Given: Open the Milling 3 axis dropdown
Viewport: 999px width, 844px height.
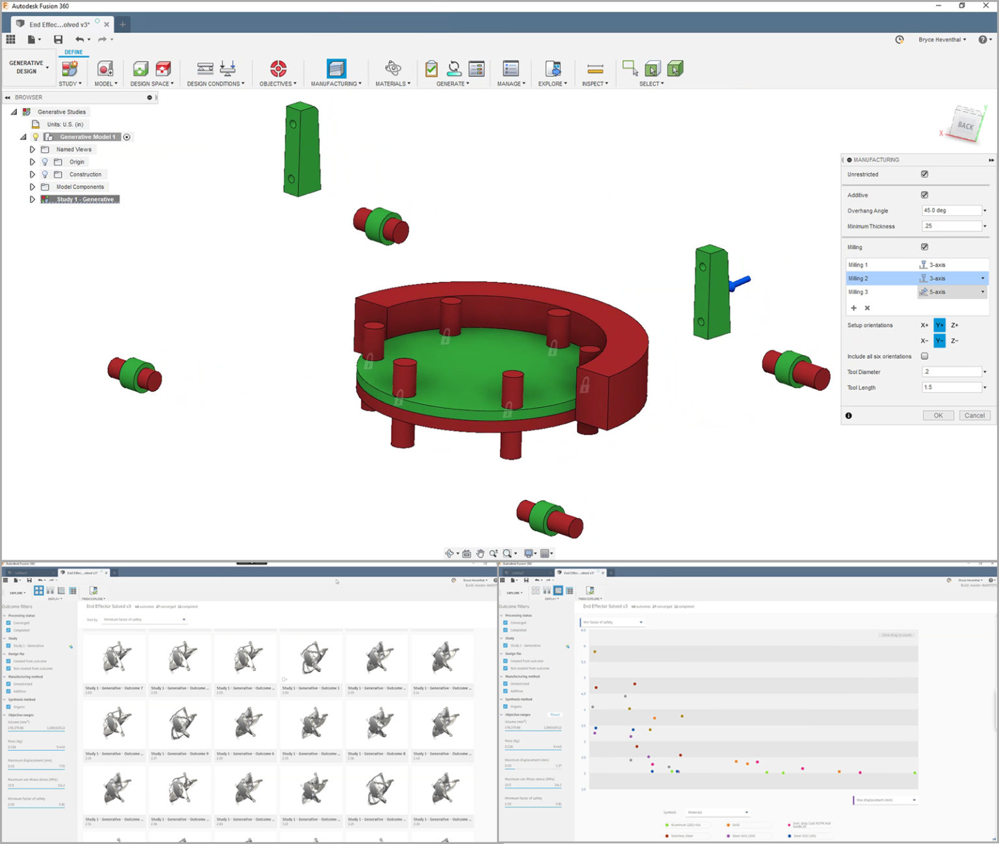Looking at the screenshot, I should (984, 291).
